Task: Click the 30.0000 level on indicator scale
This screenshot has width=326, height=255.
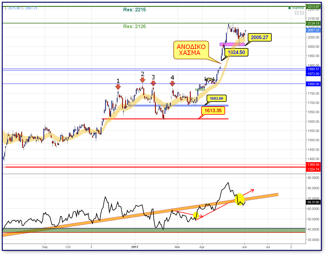Action: 313,239
